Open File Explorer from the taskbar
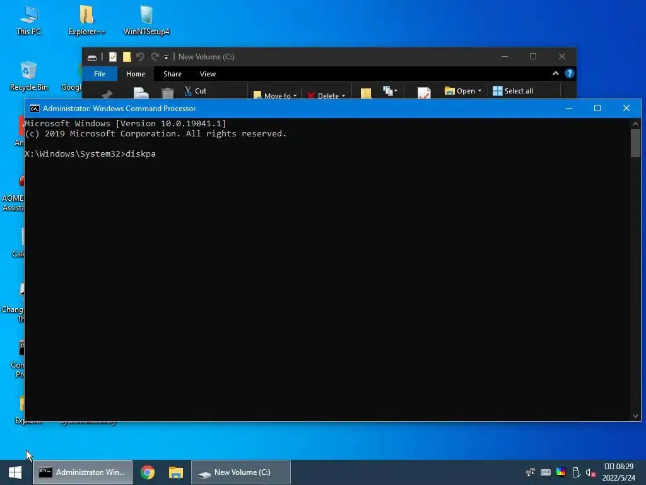This screenshot has height=485, width=646. (176, 472)
